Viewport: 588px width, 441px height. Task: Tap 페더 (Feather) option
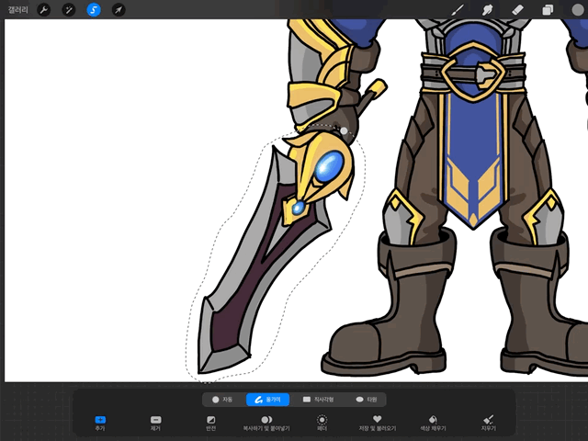click(322, 423)
